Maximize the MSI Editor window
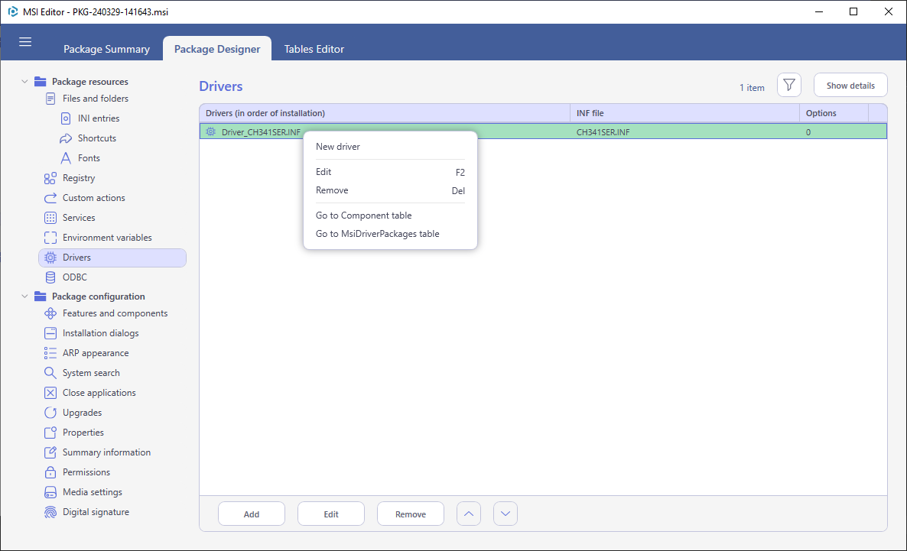 [853, 11]
